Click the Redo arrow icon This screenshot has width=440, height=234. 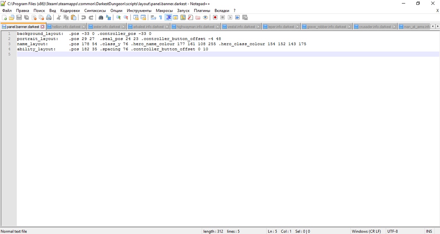pos(91,17)
